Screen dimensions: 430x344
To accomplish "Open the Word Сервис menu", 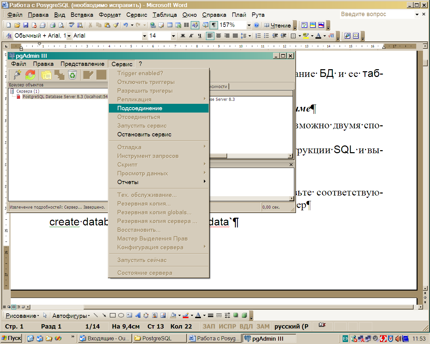I will pos(137,15).
